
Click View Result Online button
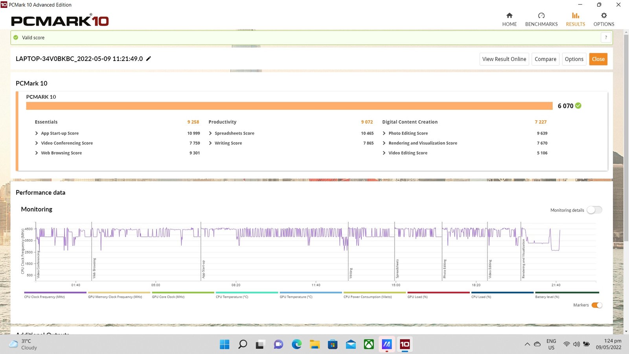click(504, 59)
